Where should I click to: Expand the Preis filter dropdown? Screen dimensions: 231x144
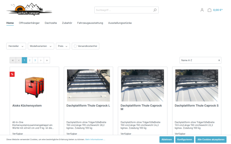tap(63, 46)
